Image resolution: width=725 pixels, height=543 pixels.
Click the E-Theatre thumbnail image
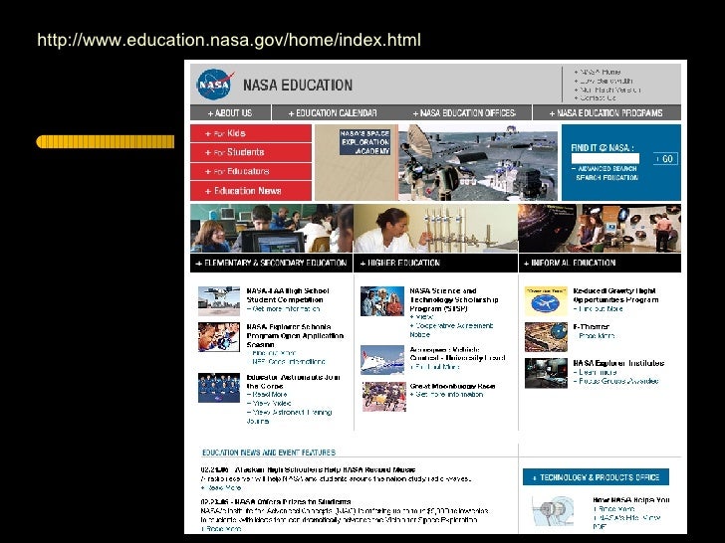(546, 337)
